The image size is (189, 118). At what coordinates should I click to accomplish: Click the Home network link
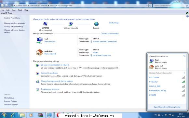[x=50, y=54]
